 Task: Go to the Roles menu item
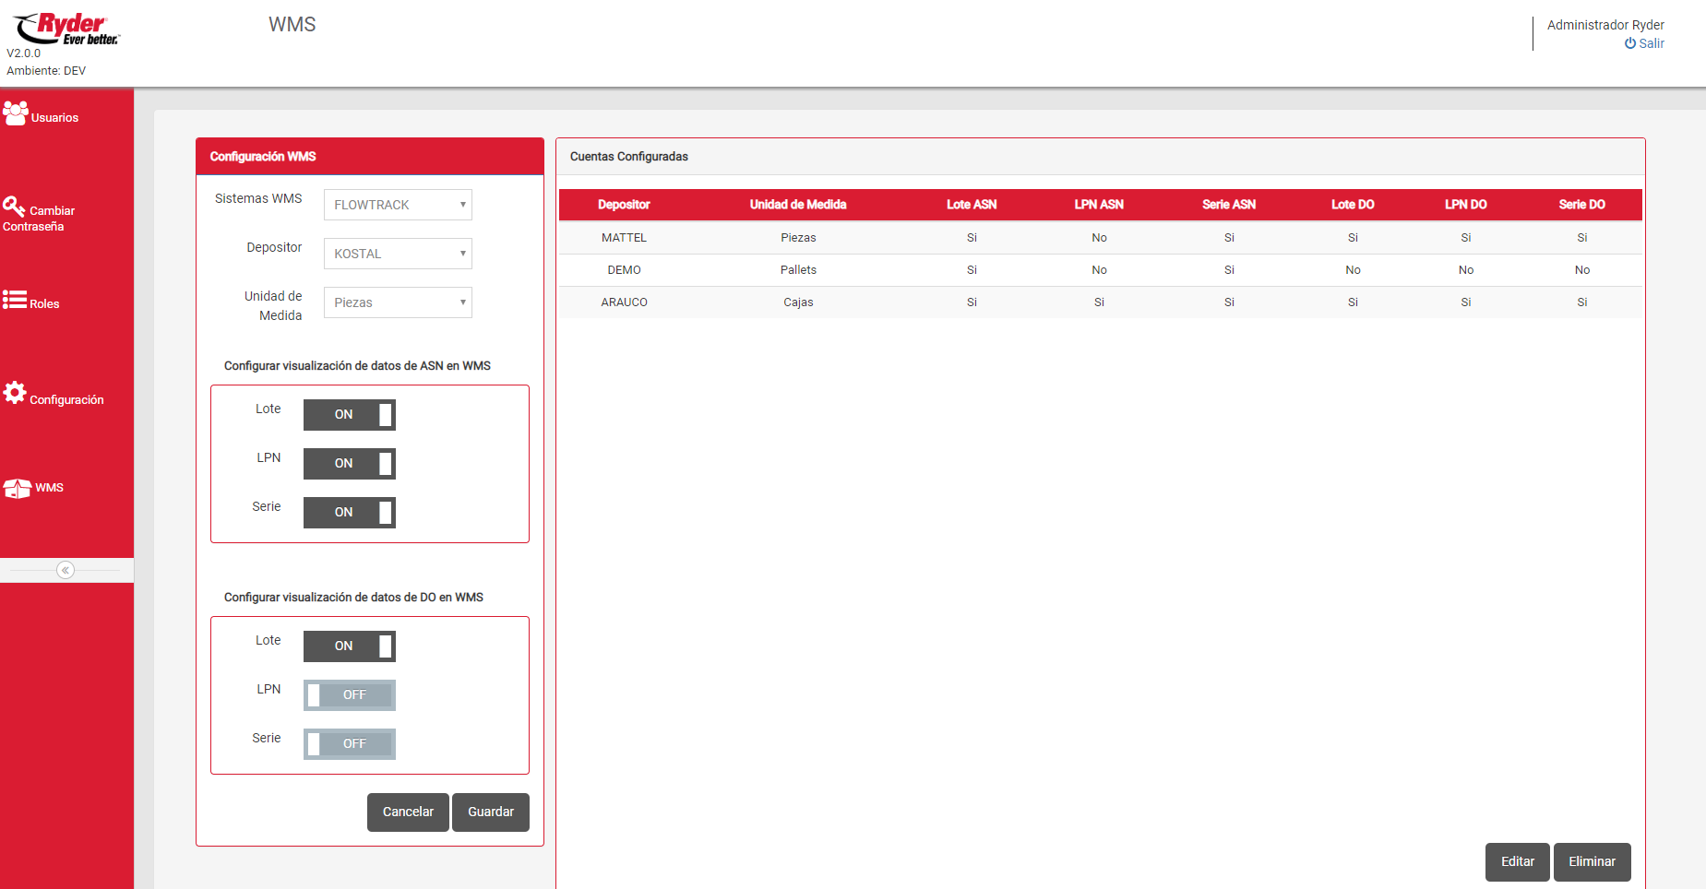pos(44,304)
